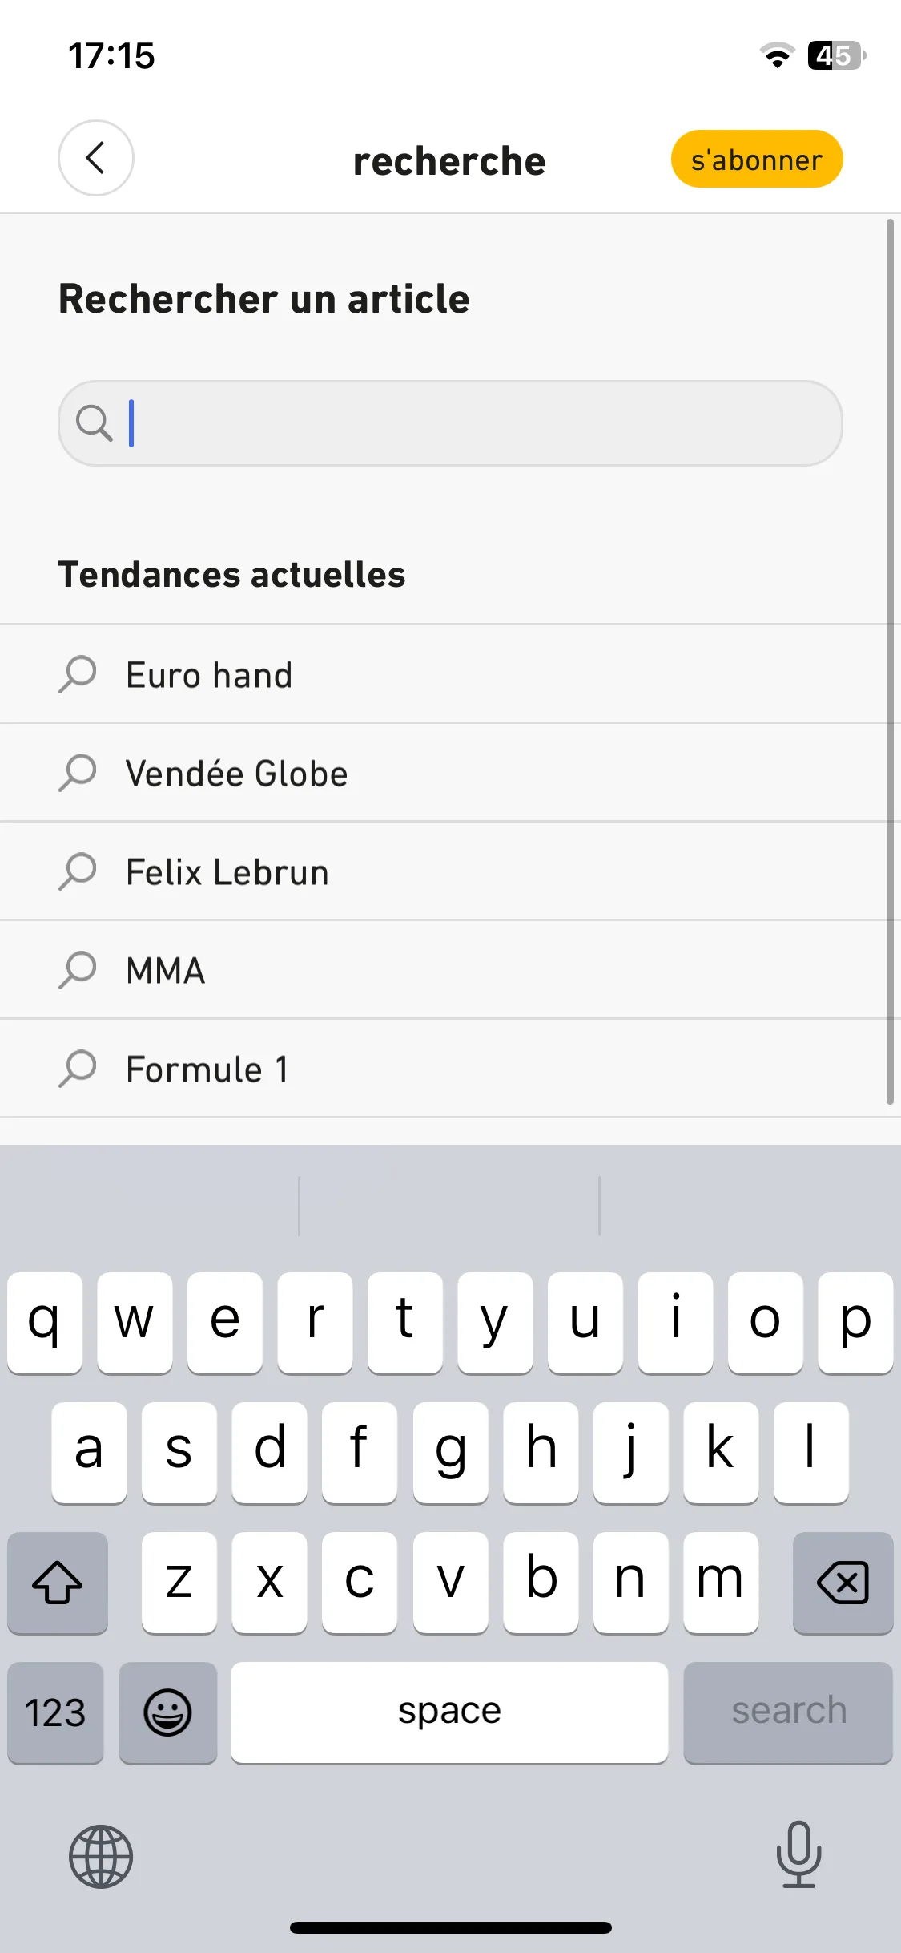901x1953 pixels.
Task: Tap the keyboard search key
Action: click(x=788, y=1712)
